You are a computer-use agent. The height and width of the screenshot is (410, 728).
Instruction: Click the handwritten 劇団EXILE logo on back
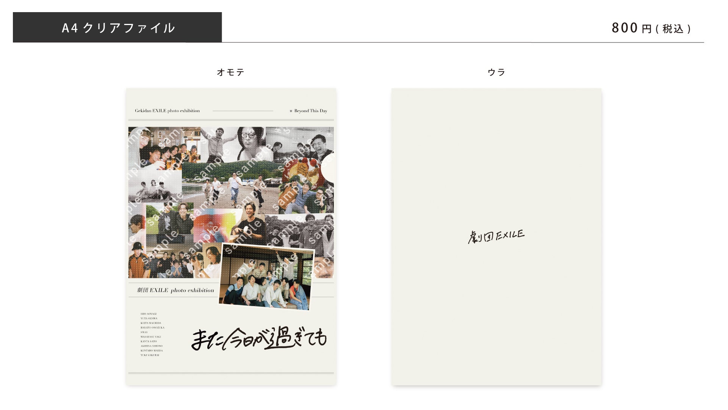(x=496, y=236)
